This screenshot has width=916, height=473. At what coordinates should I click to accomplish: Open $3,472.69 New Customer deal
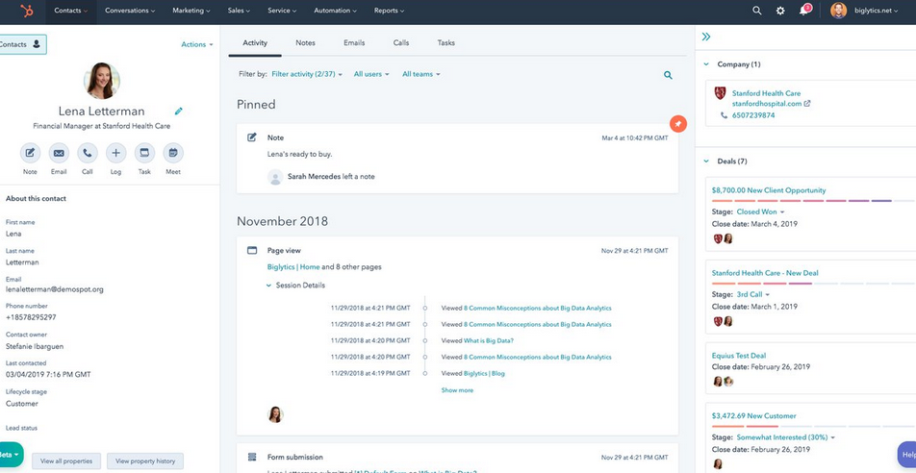tap(753, 415)
